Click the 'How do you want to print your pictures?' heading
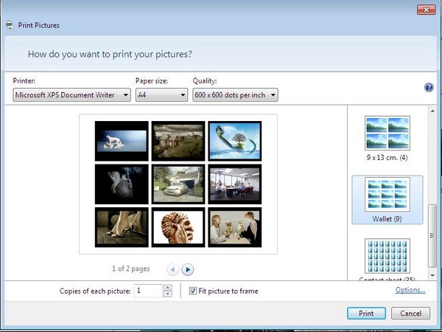Screen dimensions: 442x332 [110, 54]
